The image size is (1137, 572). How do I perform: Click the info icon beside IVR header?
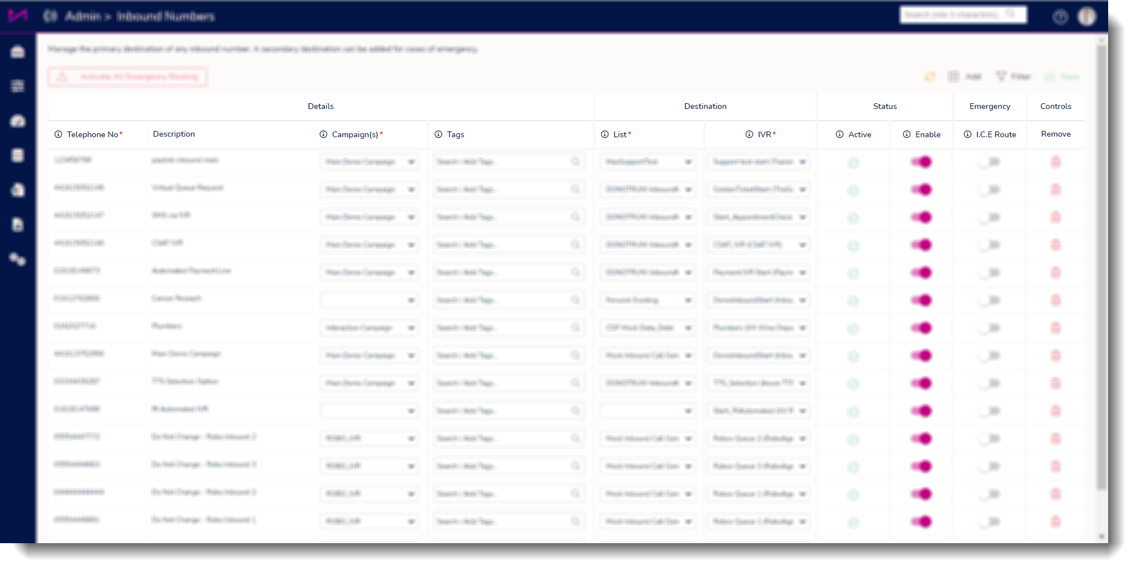click(x=749, y=134)
